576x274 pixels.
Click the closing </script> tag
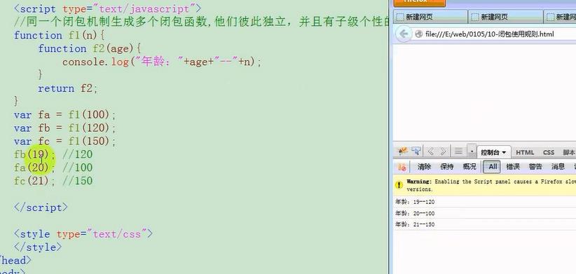41,207
